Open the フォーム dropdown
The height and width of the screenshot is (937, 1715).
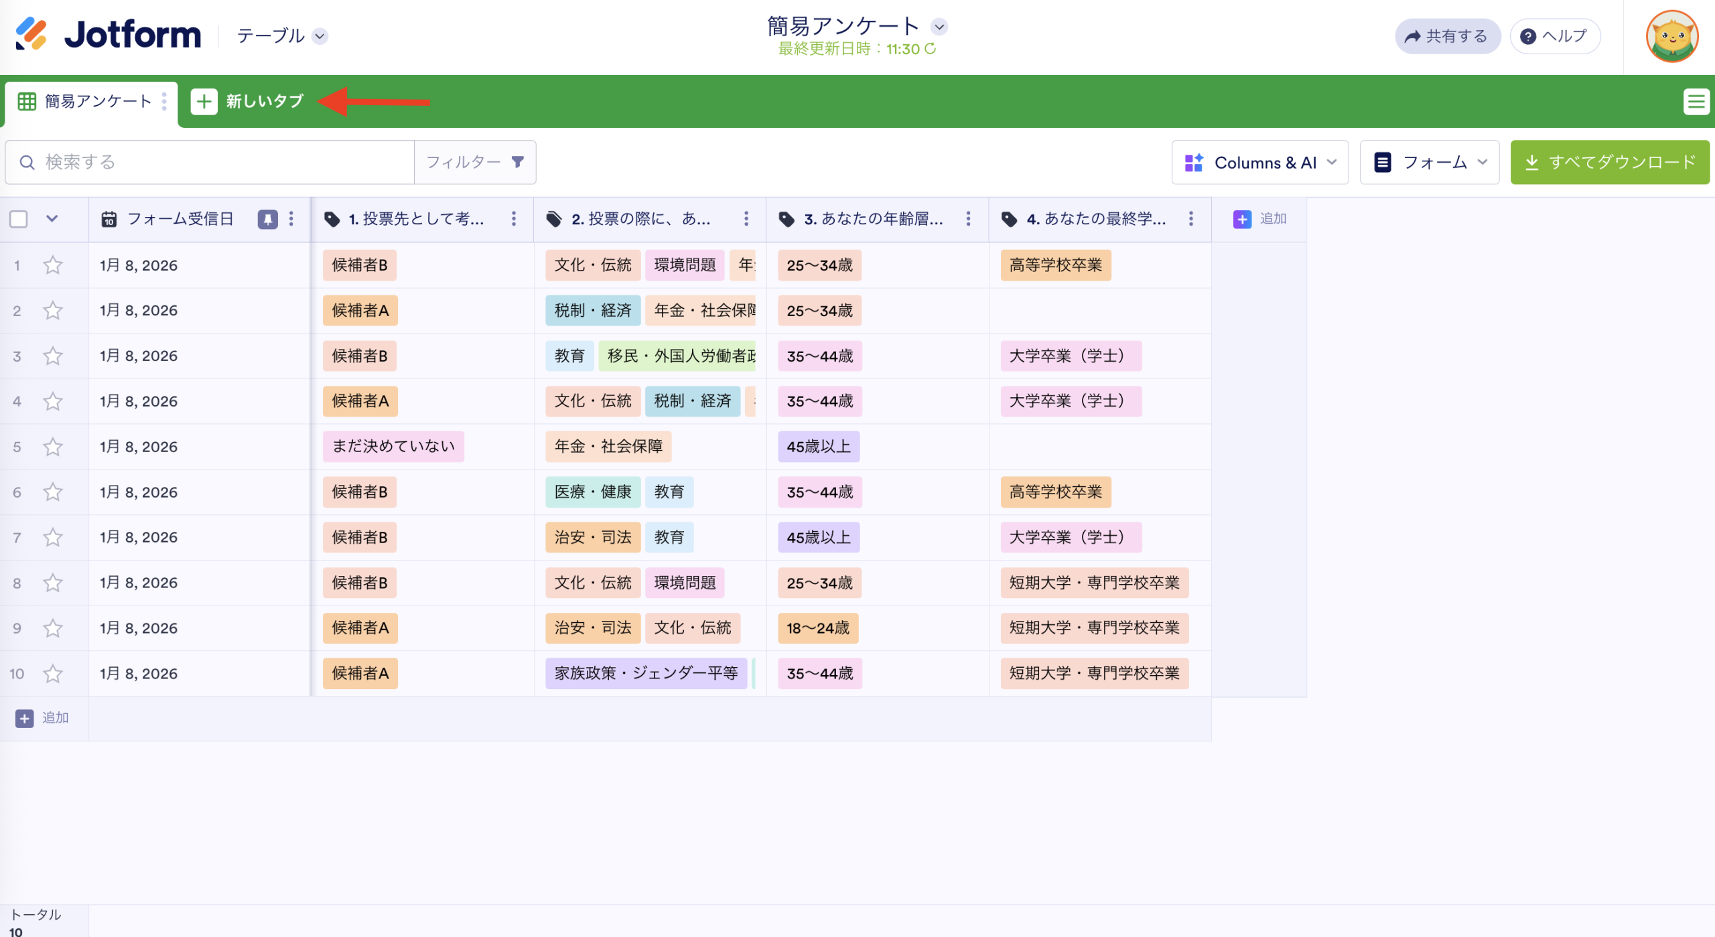click(1430, 161)
